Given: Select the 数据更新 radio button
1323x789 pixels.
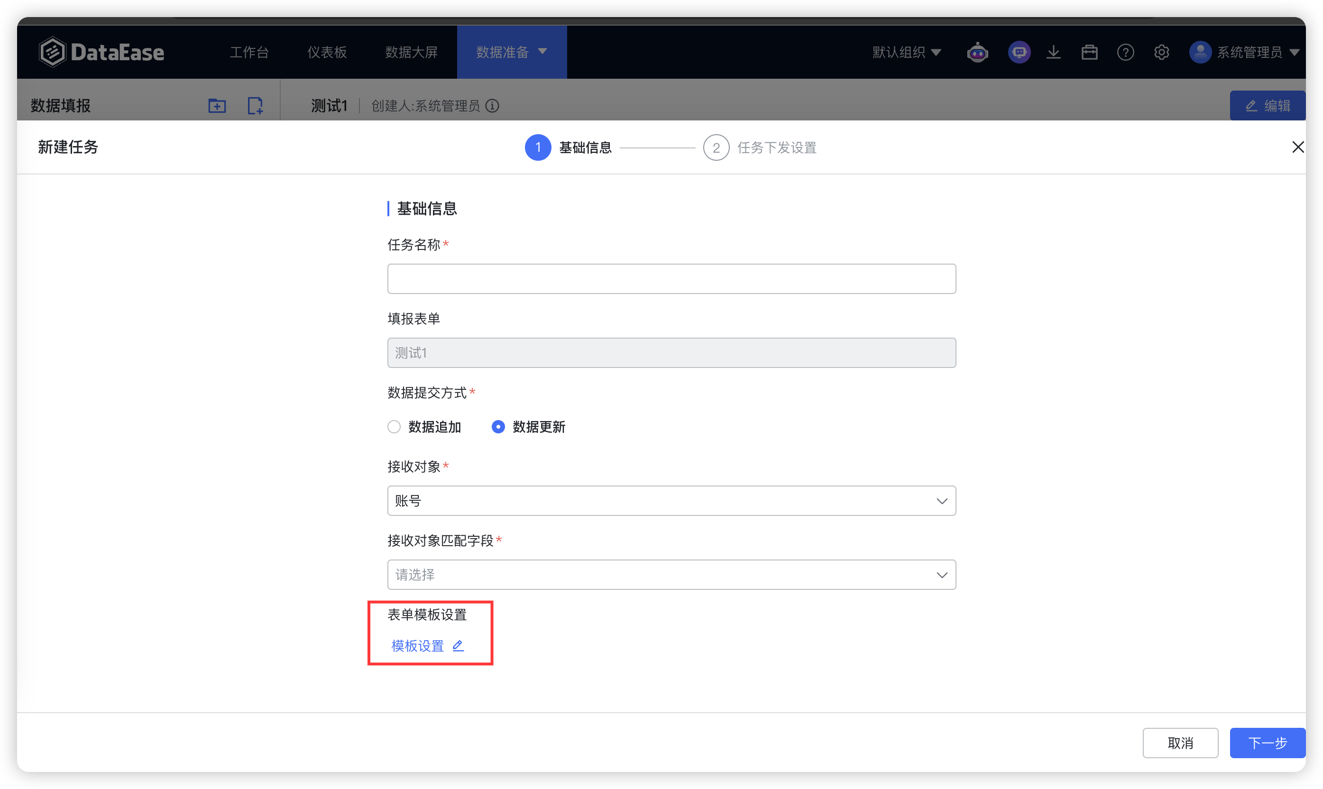Looking at the screenshot, I should (497, 427).
